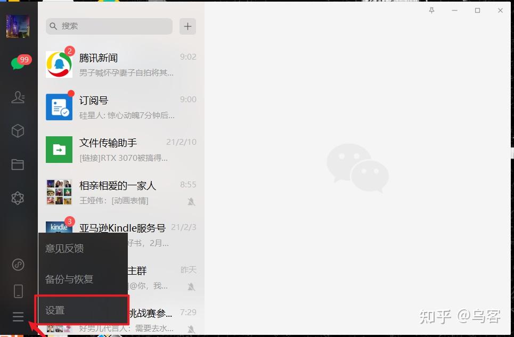Click the search magnifier icon
514x337 pixels.
(53, 26)
